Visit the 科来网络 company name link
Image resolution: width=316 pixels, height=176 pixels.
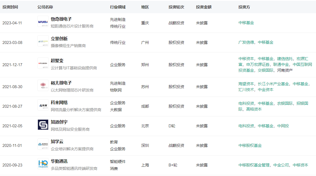pos(59,102)
